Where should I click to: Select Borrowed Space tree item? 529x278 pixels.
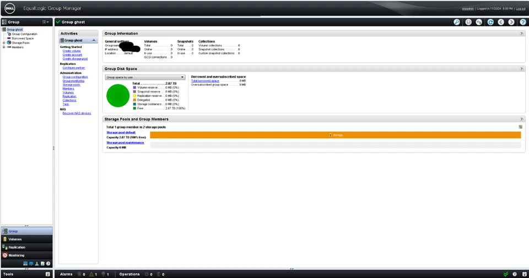point(23,39)
